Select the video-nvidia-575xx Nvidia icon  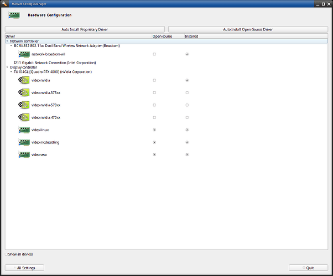[x=24, y=92]
